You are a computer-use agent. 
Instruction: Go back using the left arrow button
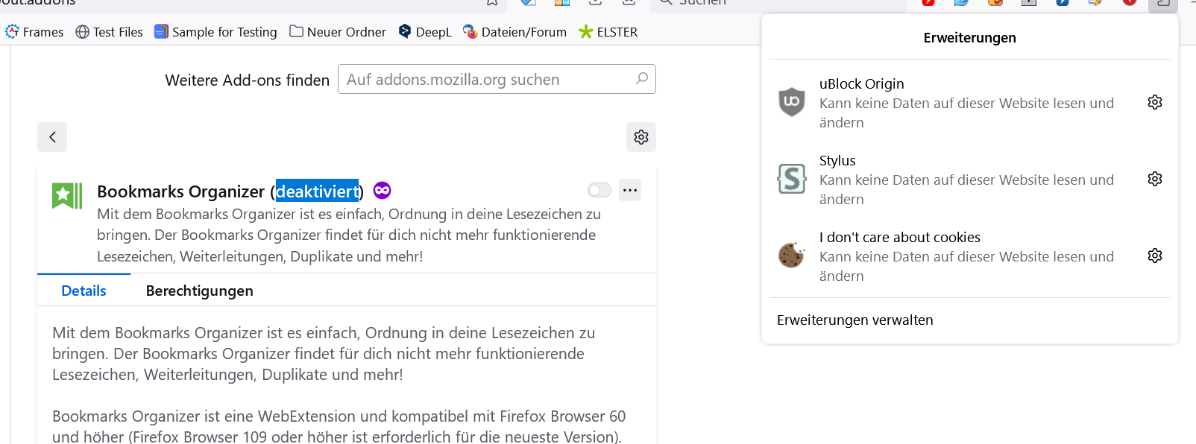pos(52,137)
